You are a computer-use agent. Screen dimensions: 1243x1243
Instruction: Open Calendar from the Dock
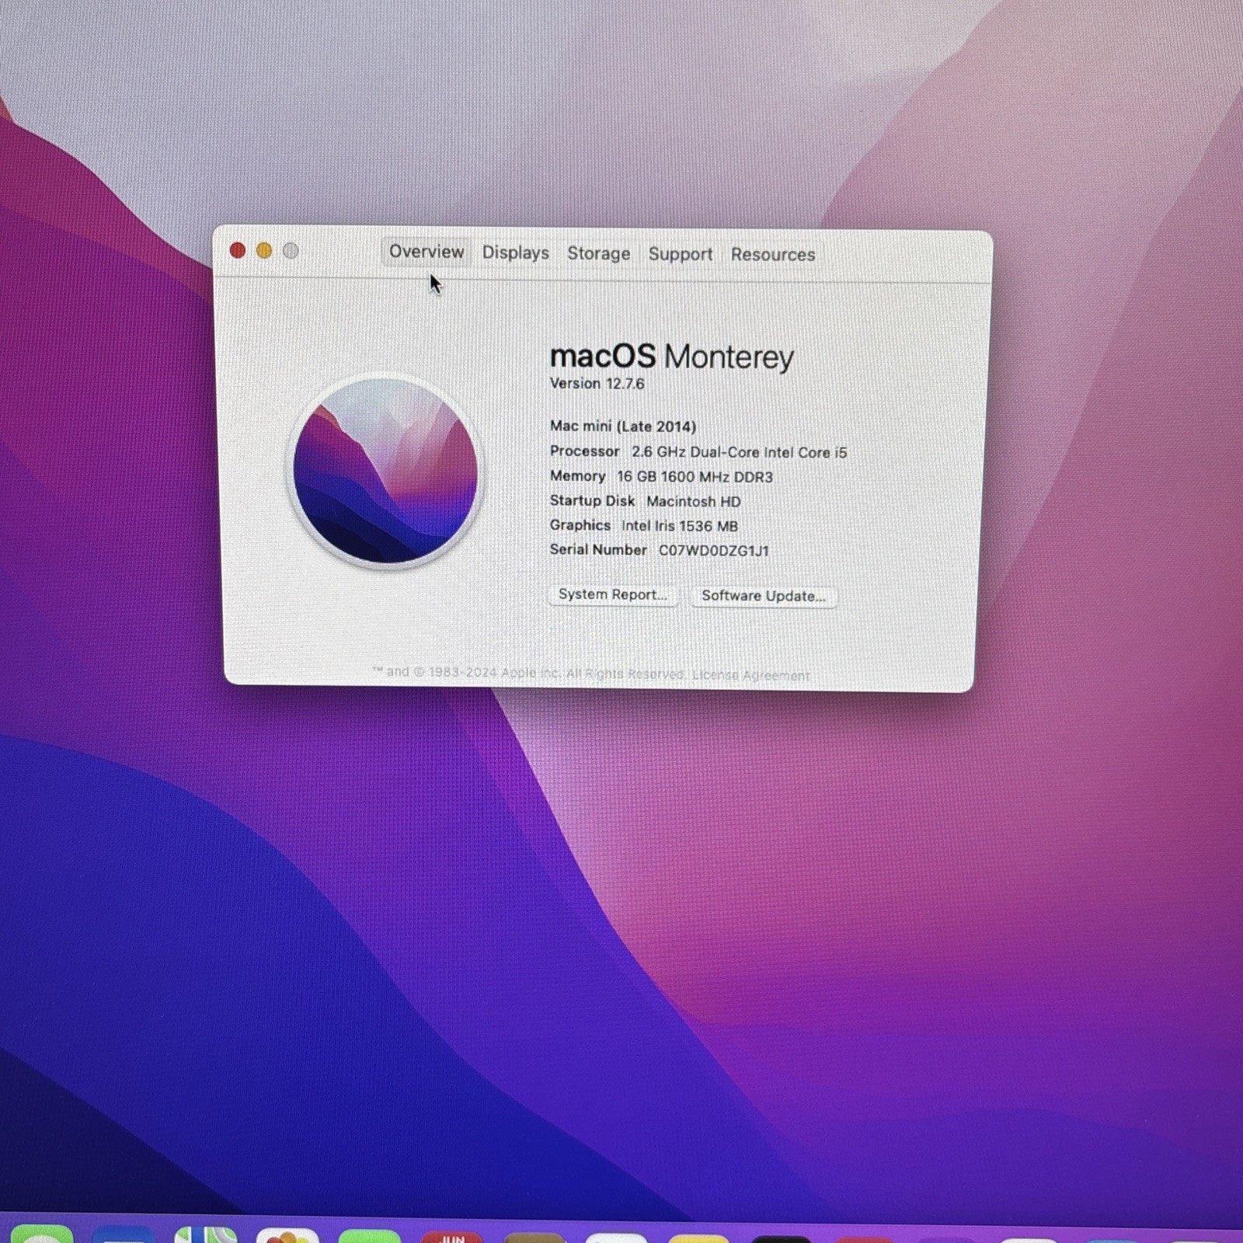(x=452, y=1236)
